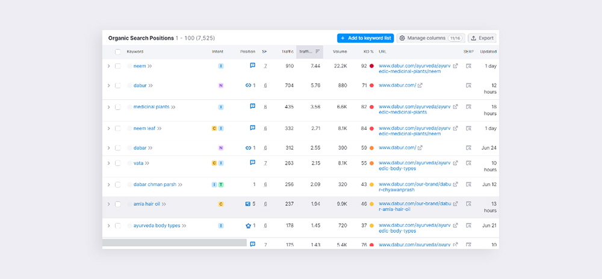Check the amla hair oil row checkbox
The image size is (602, 279).
click(x=118, y=204)
